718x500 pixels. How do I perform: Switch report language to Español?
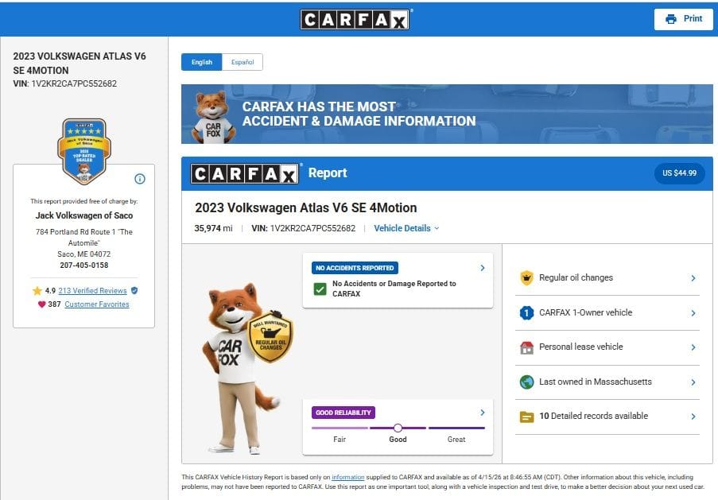(243, 62)
